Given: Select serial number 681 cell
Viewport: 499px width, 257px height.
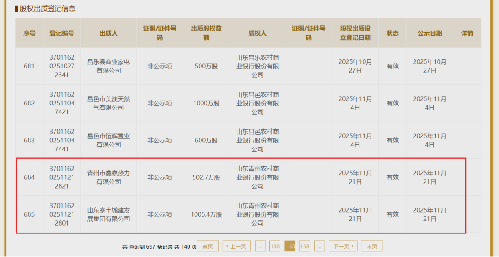Looking at the screenshot, I should (x=29, y=66).
